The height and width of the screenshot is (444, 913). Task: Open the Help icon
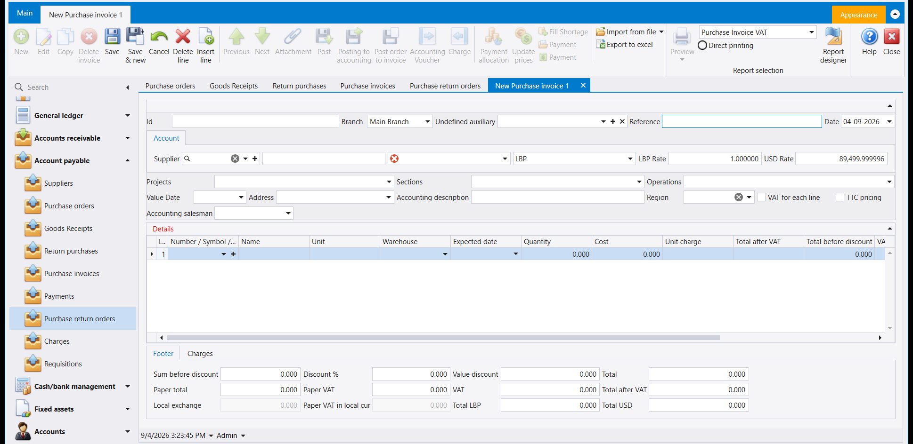point(869,37)
